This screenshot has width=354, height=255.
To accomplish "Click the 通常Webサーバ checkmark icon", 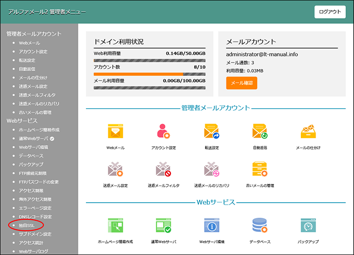I will pyautogui.click(x=163, y=225).
